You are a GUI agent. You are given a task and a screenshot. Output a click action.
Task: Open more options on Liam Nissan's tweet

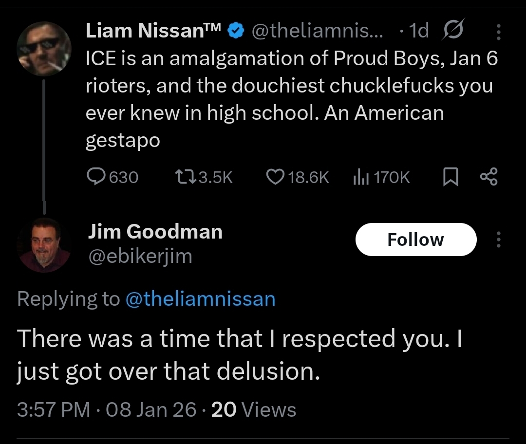pos(498,32)
